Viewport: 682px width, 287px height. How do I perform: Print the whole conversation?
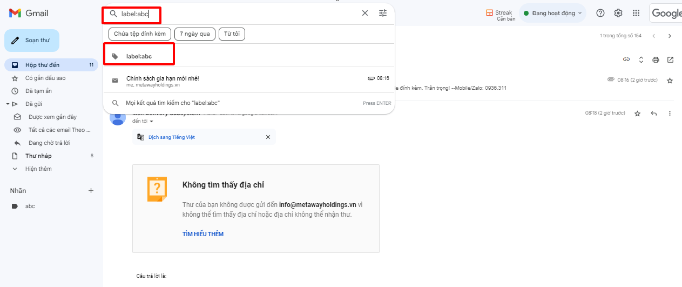tap(656, 59)
